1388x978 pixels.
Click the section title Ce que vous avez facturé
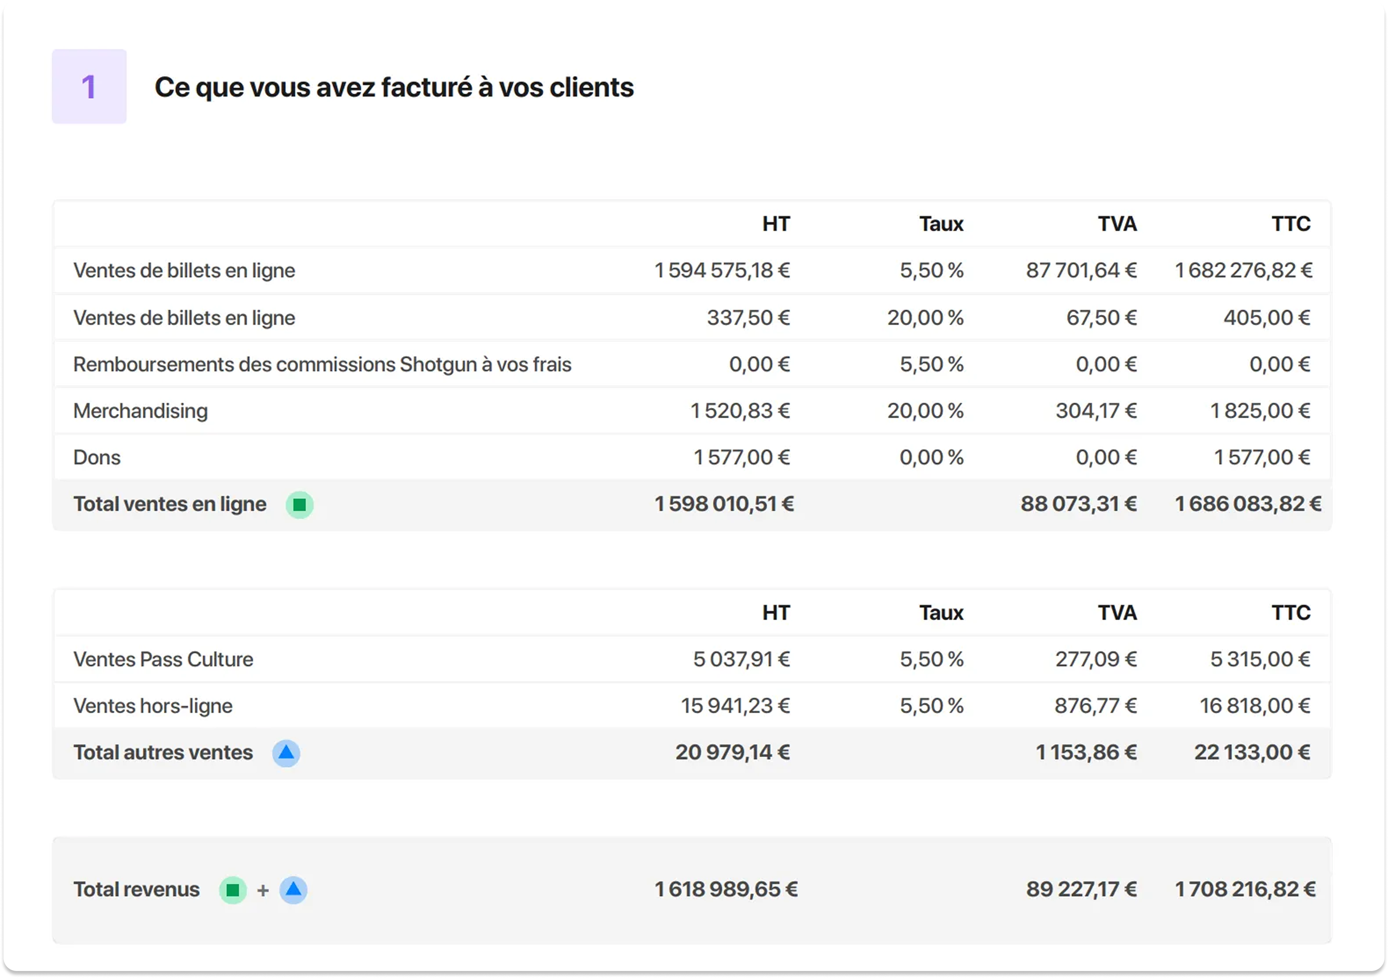394,87
